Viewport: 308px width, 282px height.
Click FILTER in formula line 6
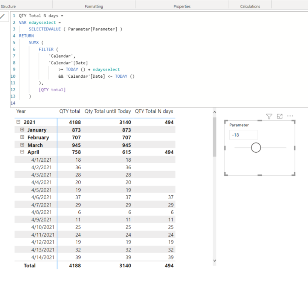tap(46, 49)
